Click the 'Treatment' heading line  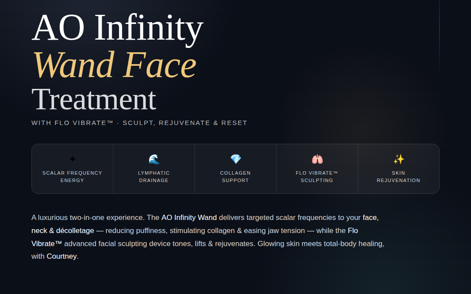[x=94, y=99]
